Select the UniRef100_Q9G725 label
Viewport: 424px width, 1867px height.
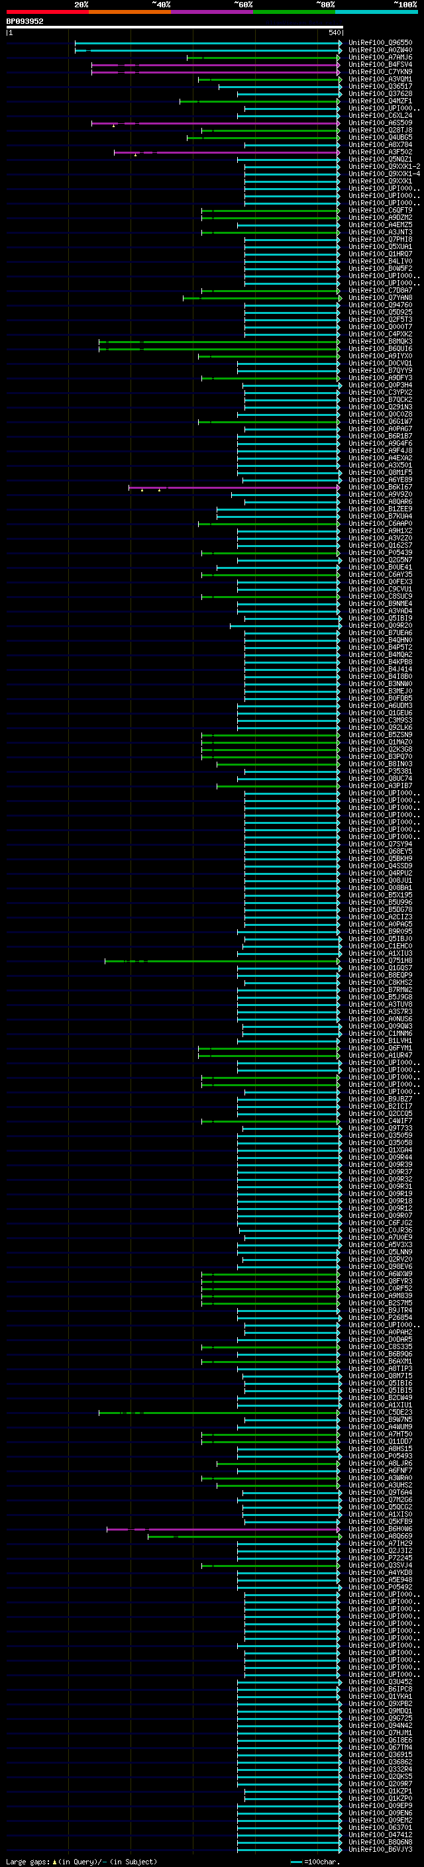380,1718
